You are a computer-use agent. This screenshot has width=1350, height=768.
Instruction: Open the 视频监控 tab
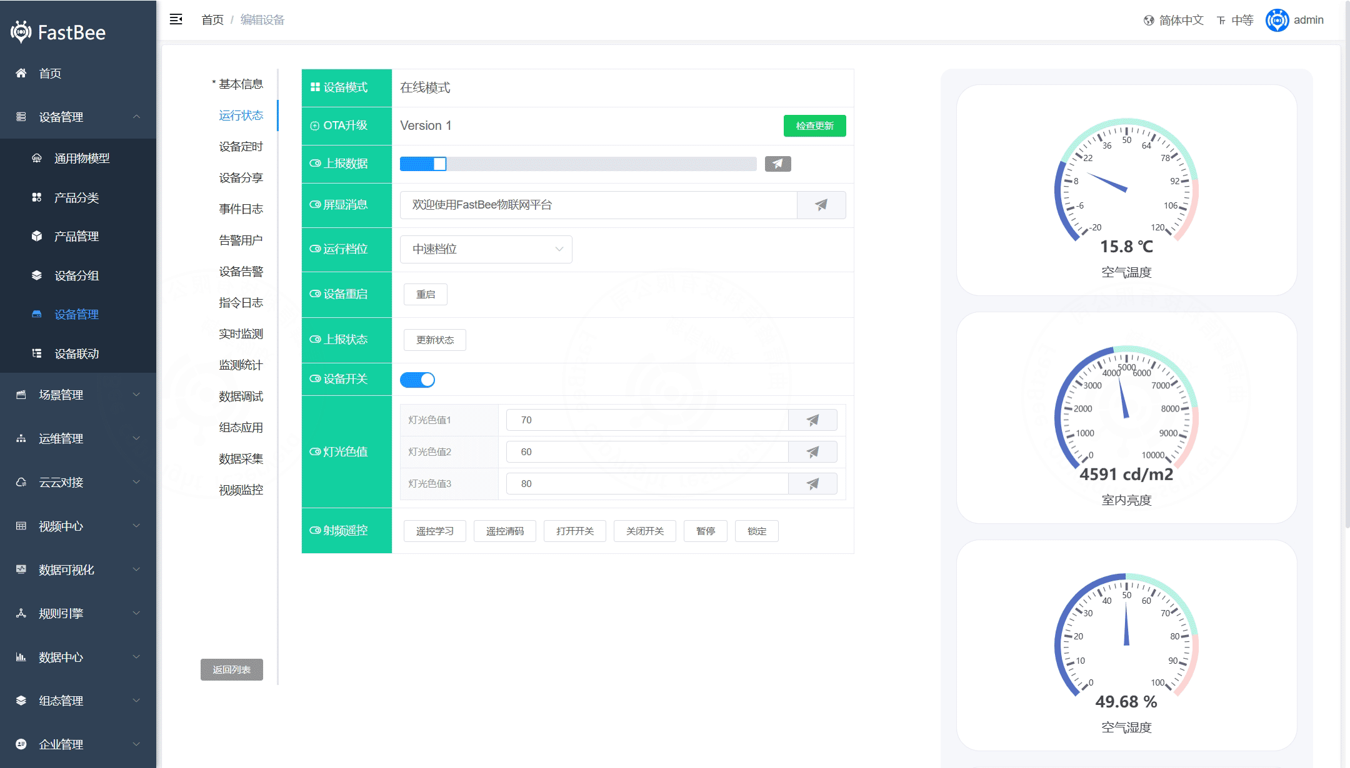[241, 490]
